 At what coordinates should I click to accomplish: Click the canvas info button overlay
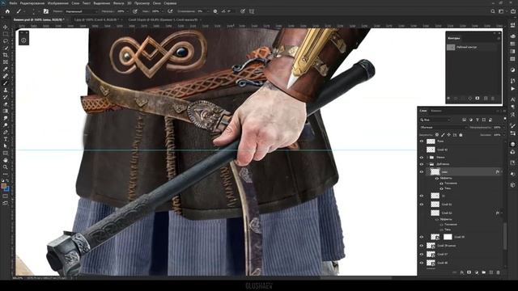coord(23,40)
